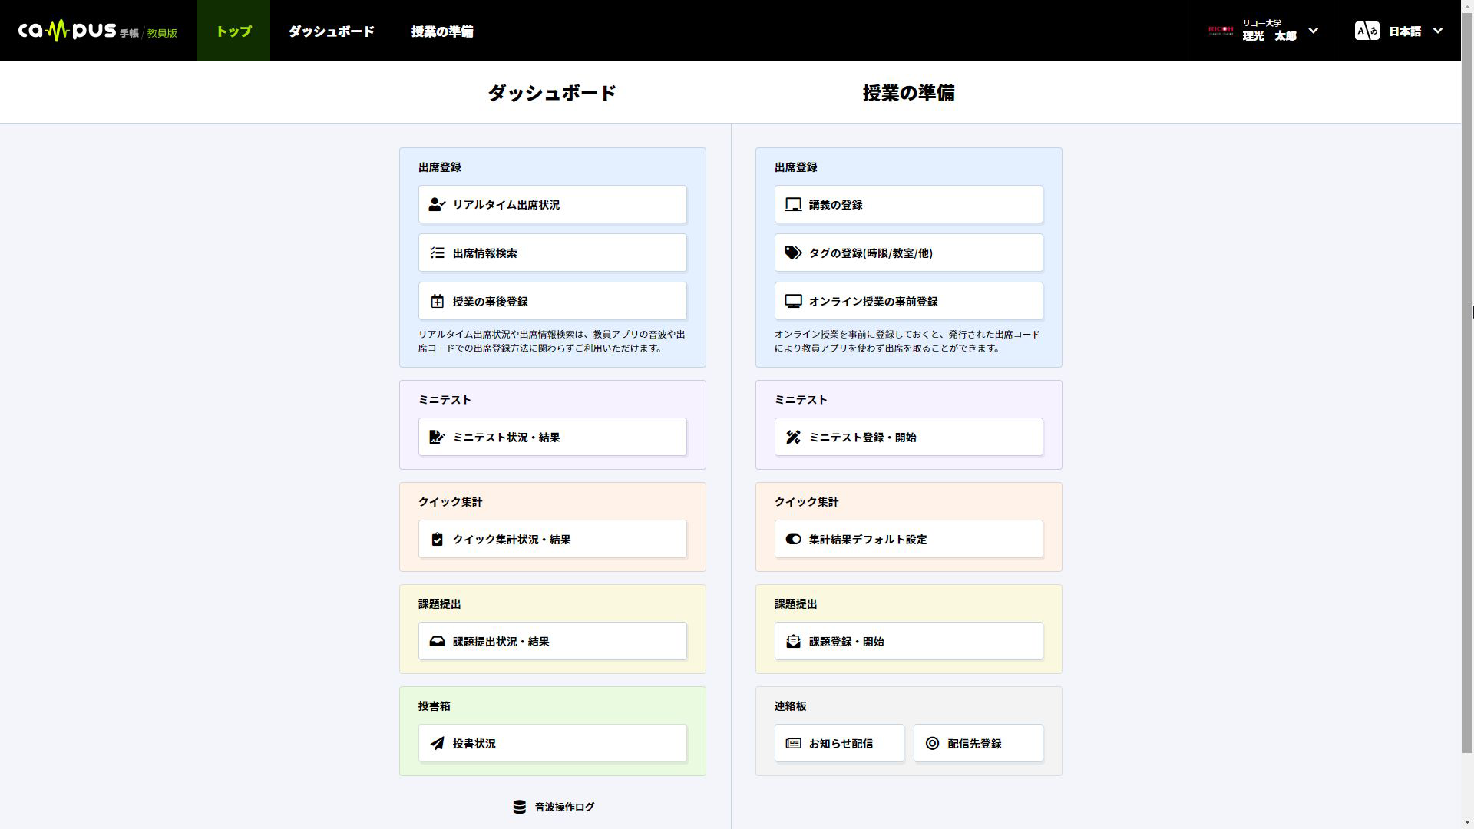Click the paper plane icon for 投書状況
Image resolution: width=1474 pixels, height=829 pixels.
[x=437, y=743]
